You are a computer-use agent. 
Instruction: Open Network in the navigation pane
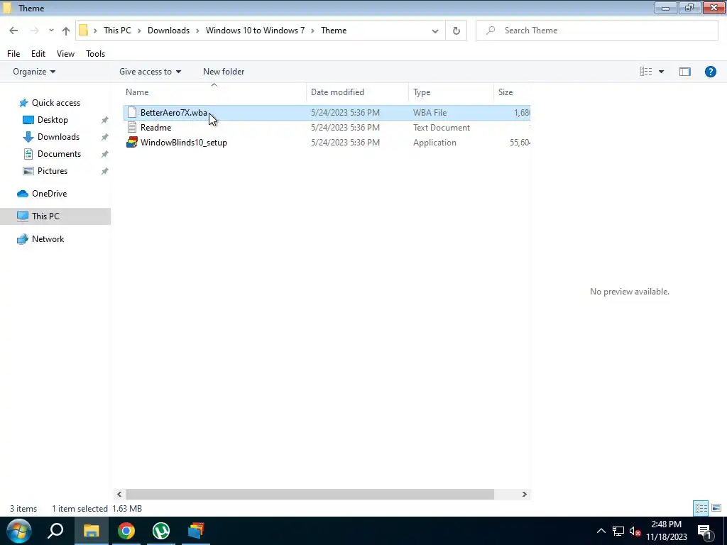(x=48, y=239)
